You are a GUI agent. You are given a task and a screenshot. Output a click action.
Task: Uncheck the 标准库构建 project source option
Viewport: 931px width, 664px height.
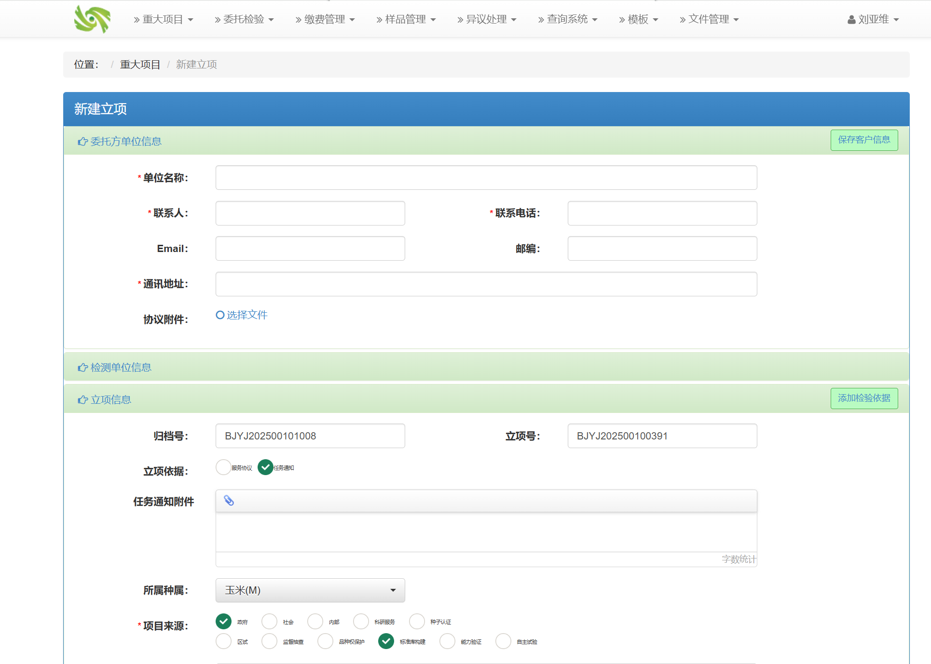[386, 641]
